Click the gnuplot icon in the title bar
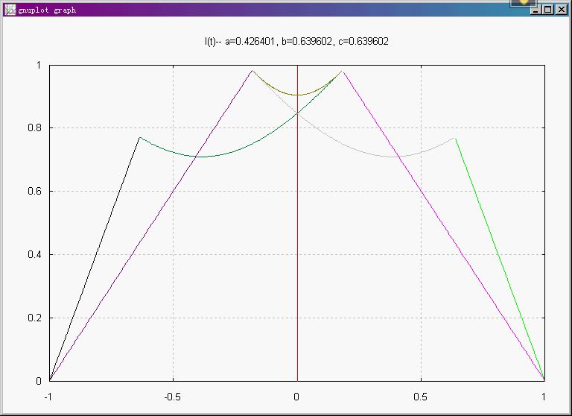Viewport: 572px width, 416px height. (10, 10)
